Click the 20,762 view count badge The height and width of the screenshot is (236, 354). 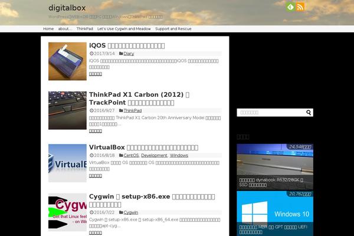click(300, 194)
